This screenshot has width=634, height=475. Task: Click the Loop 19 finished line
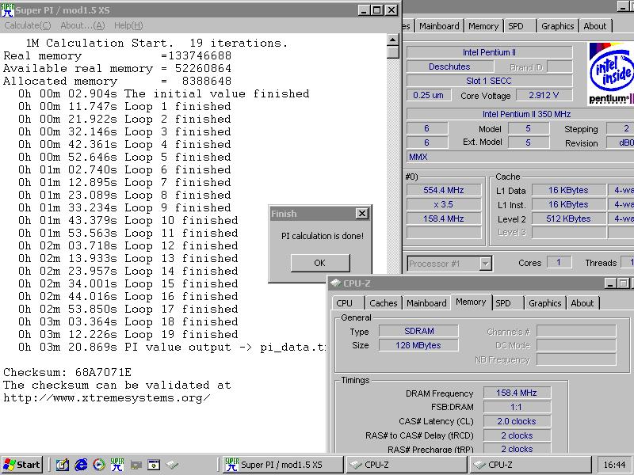[x=128, y=334]
